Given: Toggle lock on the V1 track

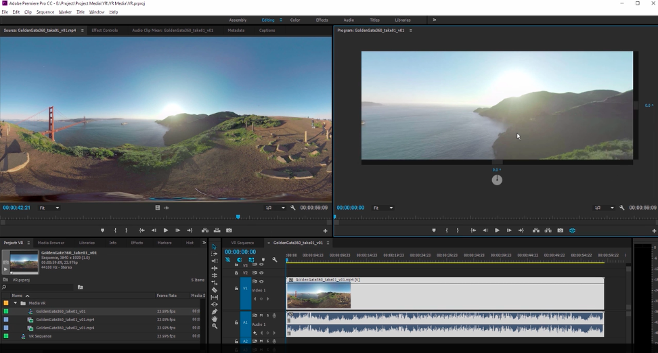Looking at the screenshot, I should tap(236, 289).
